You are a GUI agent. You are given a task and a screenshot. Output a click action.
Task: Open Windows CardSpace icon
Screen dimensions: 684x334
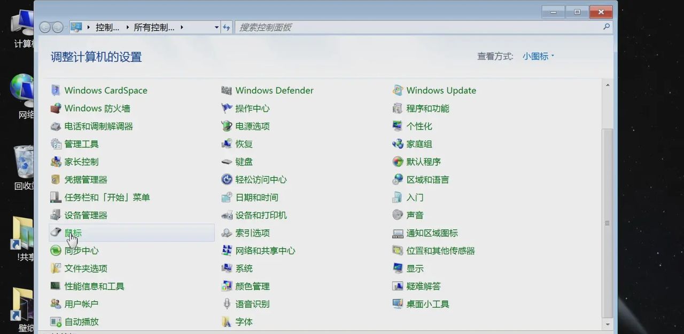pyautogui.click(x=56, y=91)
